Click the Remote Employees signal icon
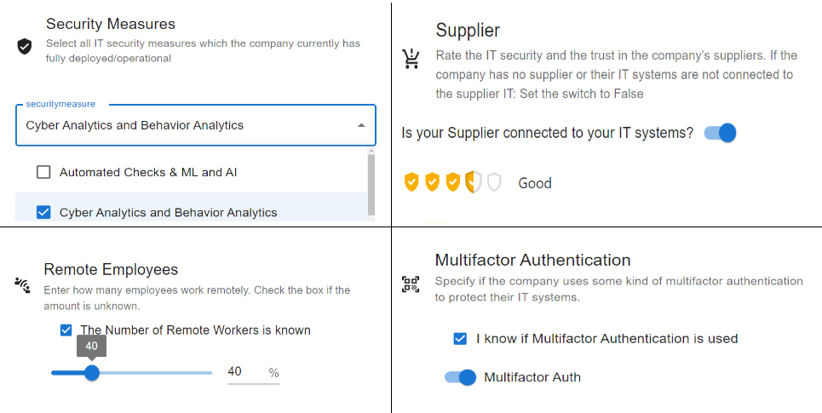Image resolution: width=822 pixels, height=413 pixels. [22, 285]
